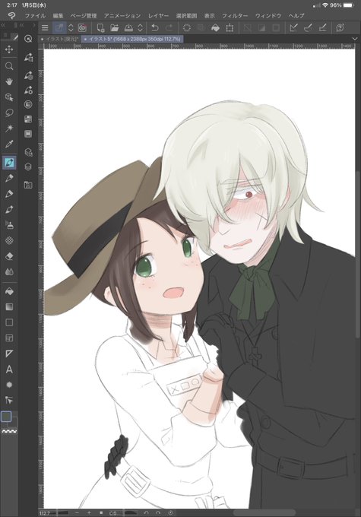Select the Frame border tool

[x=9, y=338]
